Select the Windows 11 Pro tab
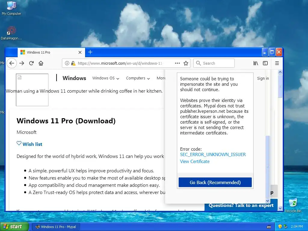 [51, 52]
